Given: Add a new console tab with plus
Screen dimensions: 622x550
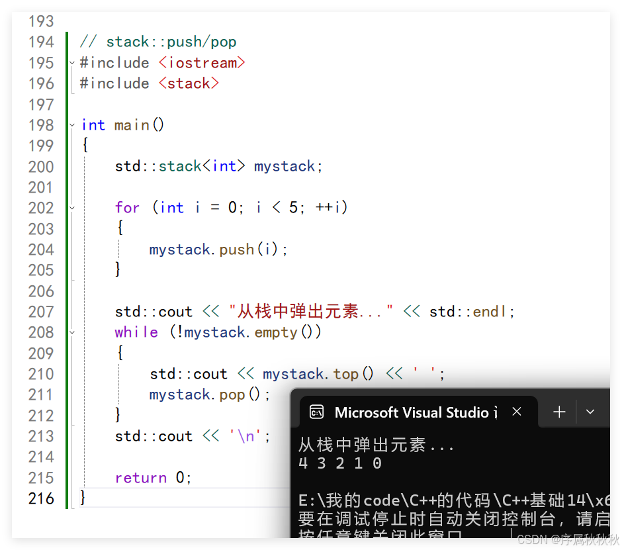Looking at the screenshot, I should coord(559,412).
